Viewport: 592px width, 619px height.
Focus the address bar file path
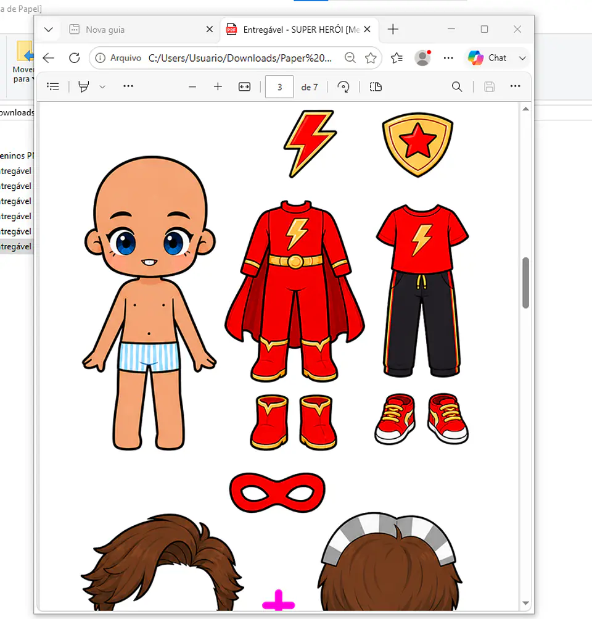[x=240, y=58]
